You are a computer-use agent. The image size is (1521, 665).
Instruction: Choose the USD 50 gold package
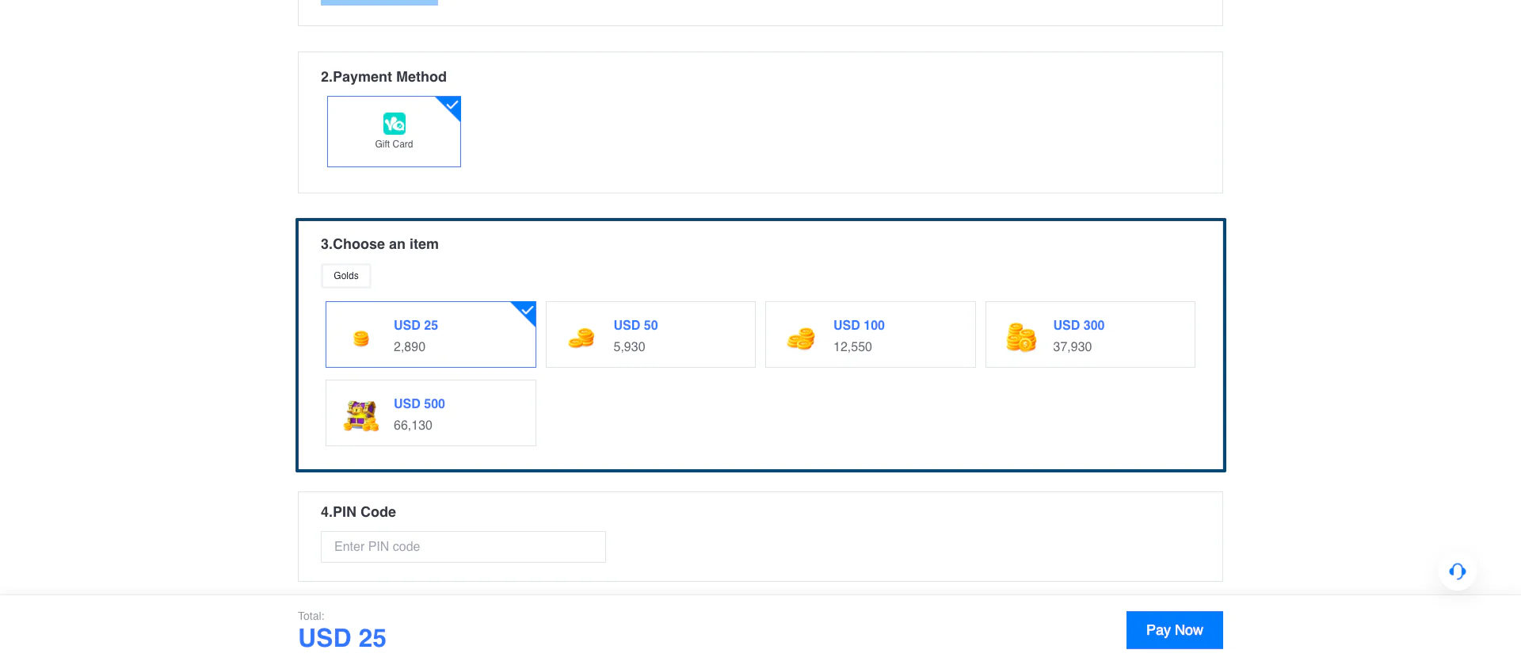pos(650,334)
